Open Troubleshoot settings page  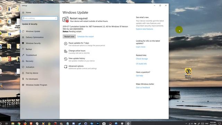(31, 55)
